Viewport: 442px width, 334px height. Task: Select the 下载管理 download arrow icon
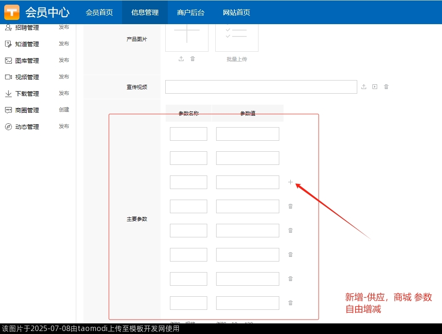coord(9,93)
